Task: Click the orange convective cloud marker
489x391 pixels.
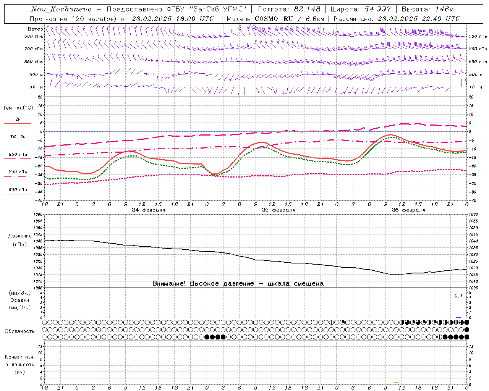Action: point(396,382)
